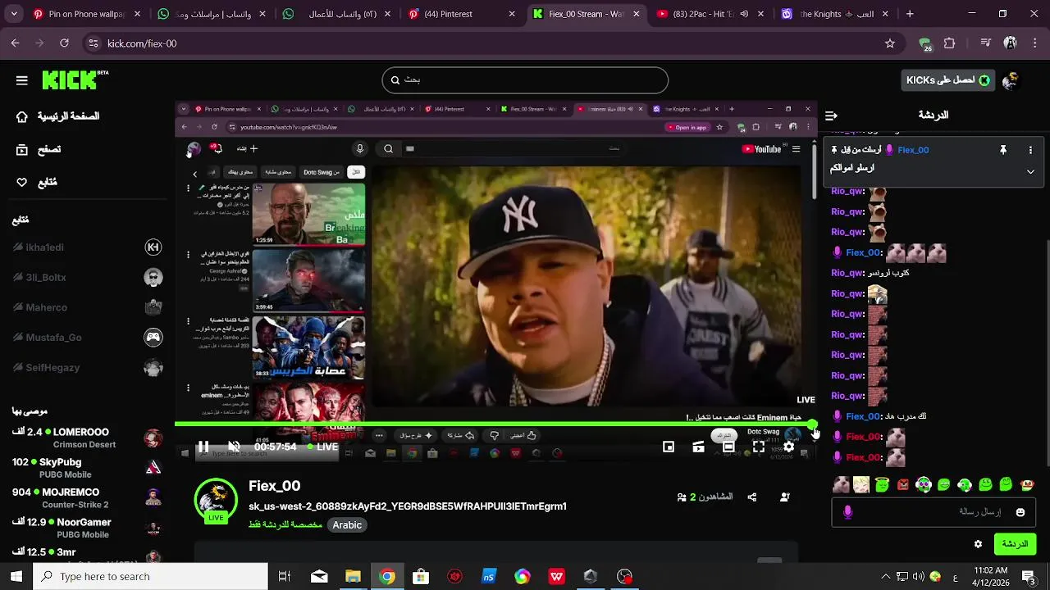Send message with الدردشة button
The height and width of the screenshot is (590, 1050).
point(1015,544)
